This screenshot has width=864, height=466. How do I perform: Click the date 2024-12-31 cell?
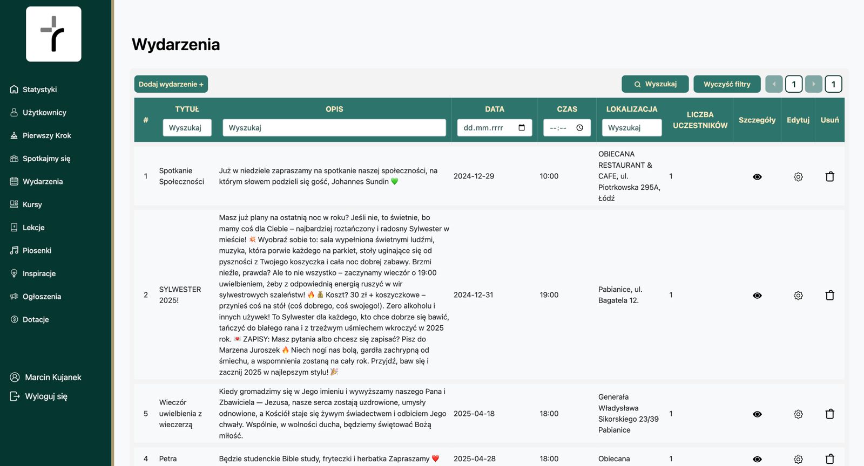click(473, 294)
